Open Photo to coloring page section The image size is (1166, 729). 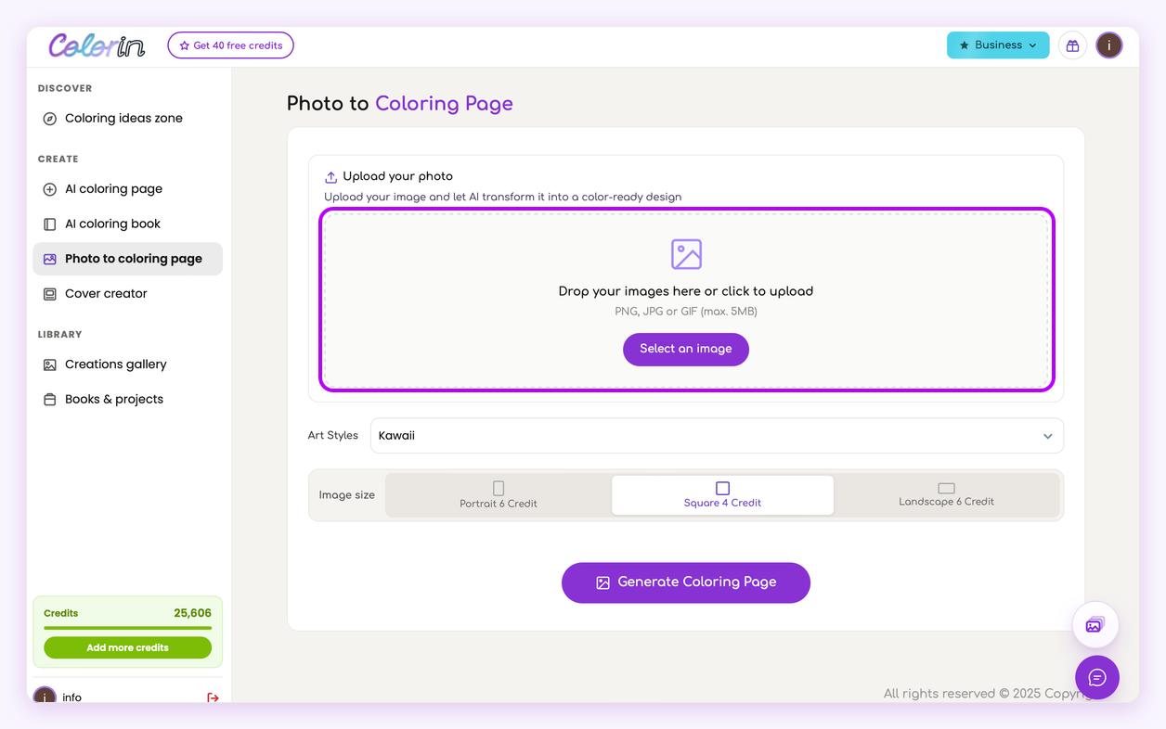click(127, 260)
